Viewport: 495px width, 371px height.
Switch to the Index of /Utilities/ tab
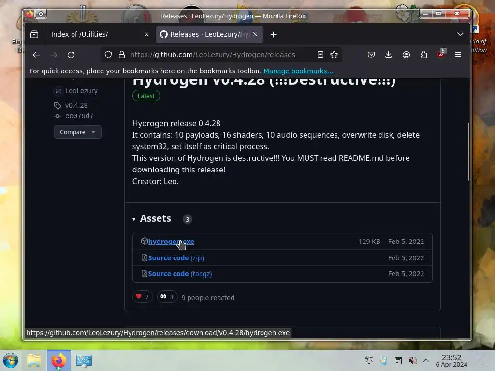(x=99, y=34)
